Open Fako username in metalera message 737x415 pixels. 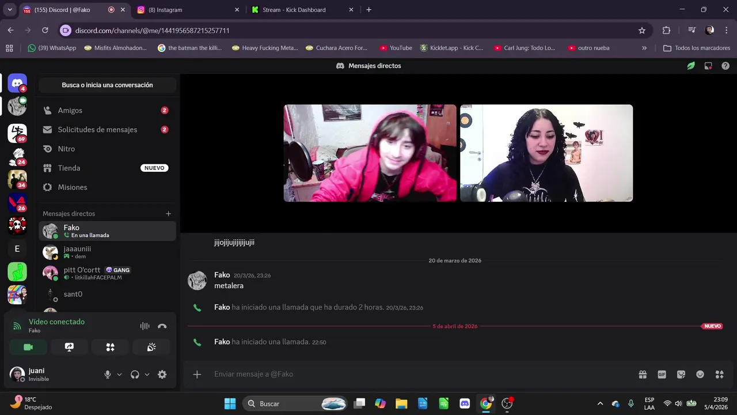(222, 275)
